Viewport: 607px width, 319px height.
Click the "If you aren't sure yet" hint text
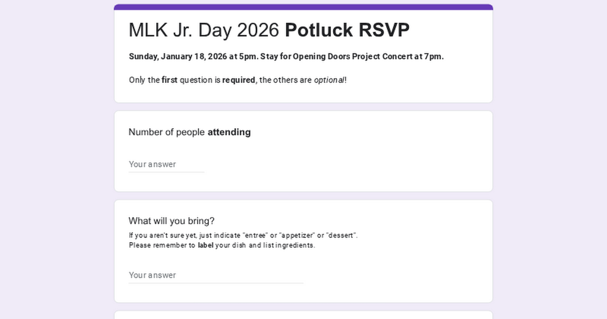161,235
